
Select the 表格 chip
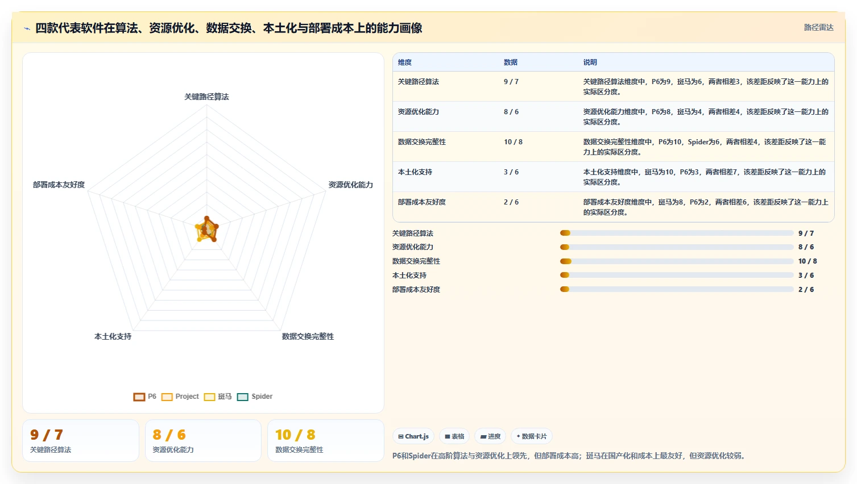[454, 436]
